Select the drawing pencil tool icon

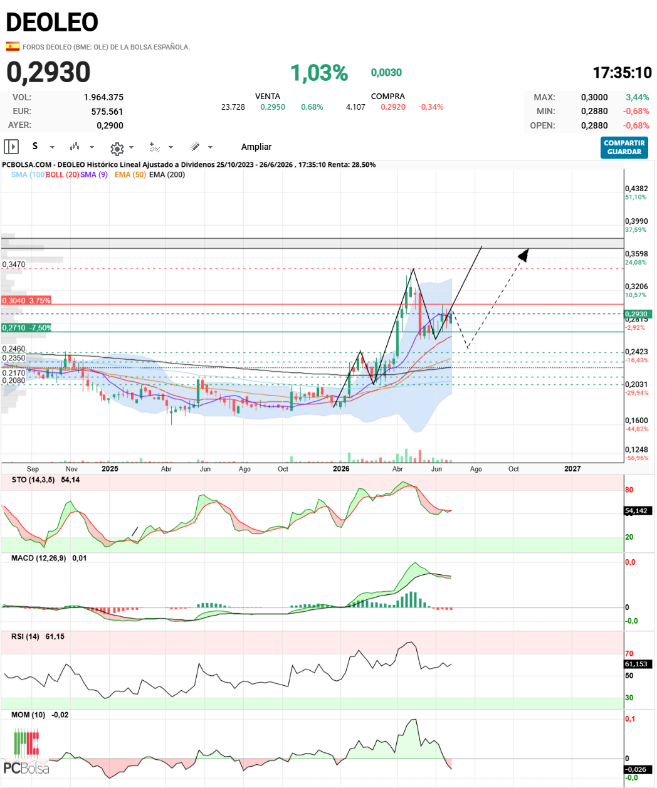(x=195, y=147)
